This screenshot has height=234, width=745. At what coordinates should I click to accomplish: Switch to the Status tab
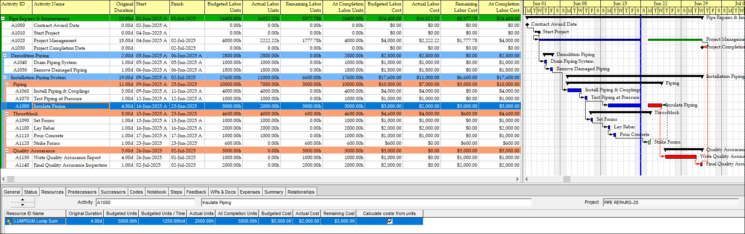coord(30,192)
